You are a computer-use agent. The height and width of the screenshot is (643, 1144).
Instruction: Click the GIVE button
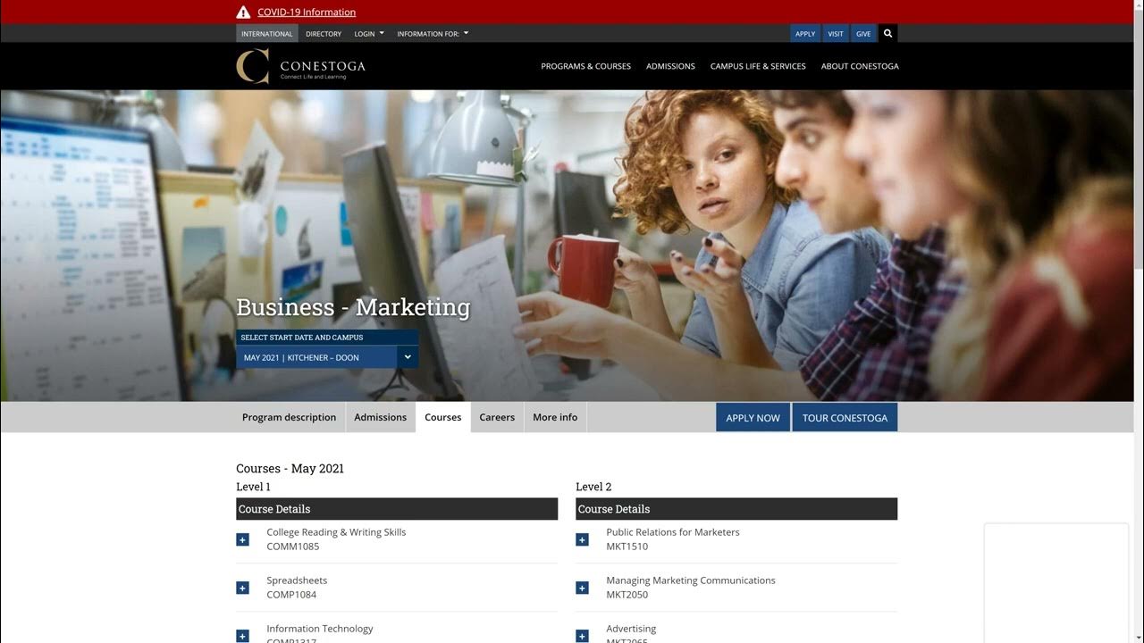coord(863,34)
